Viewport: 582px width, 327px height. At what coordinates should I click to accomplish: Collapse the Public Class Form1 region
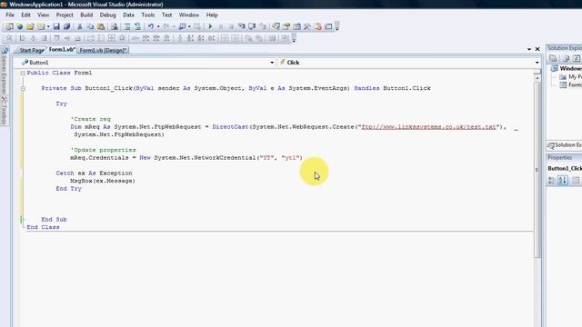(23, 73)
